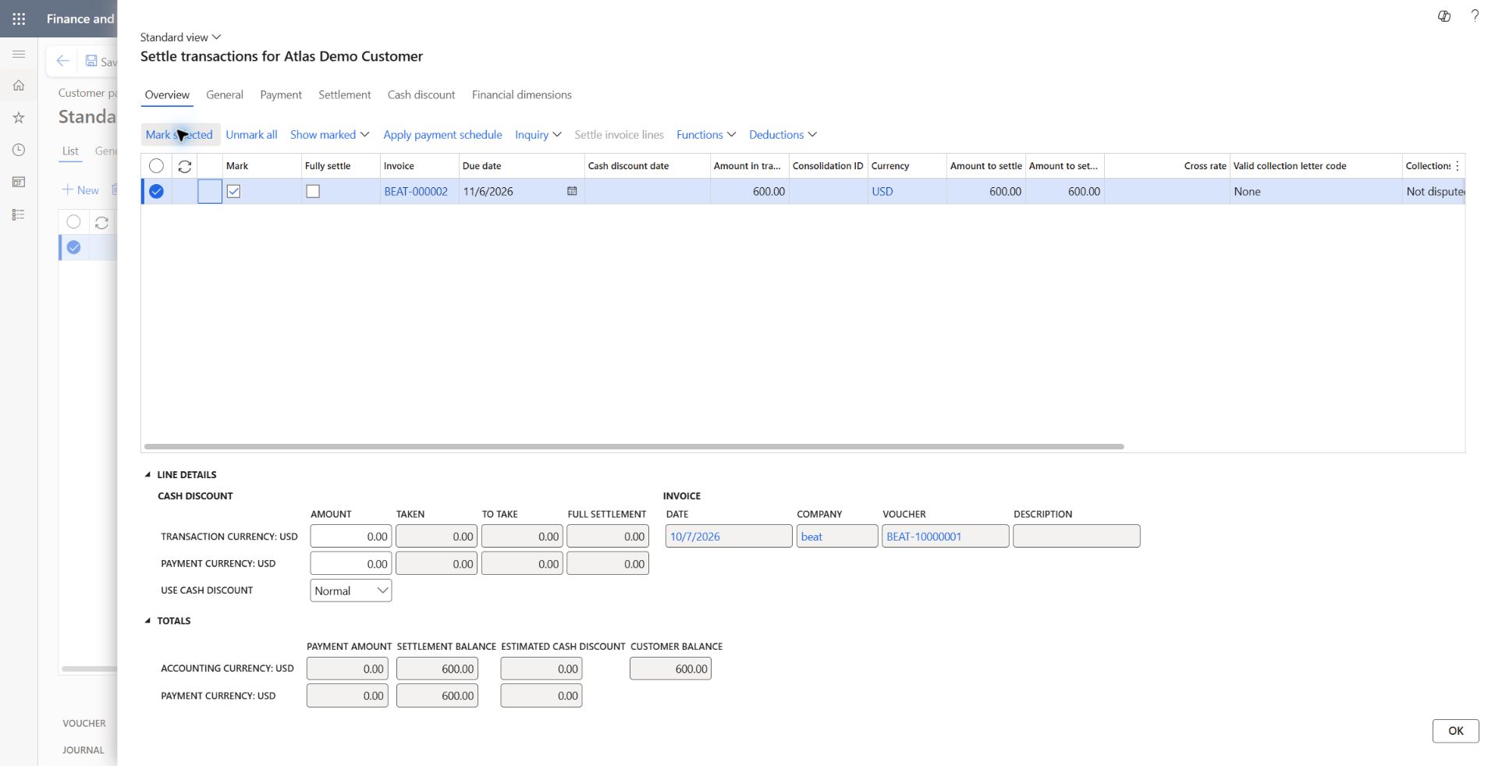Collapse the Line details section
The height and width of the screenshot is (766, 1495).
click(180, 474)
